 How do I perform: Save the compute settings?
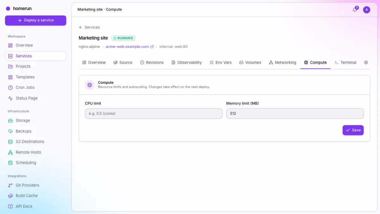click(x=353, y=130)
